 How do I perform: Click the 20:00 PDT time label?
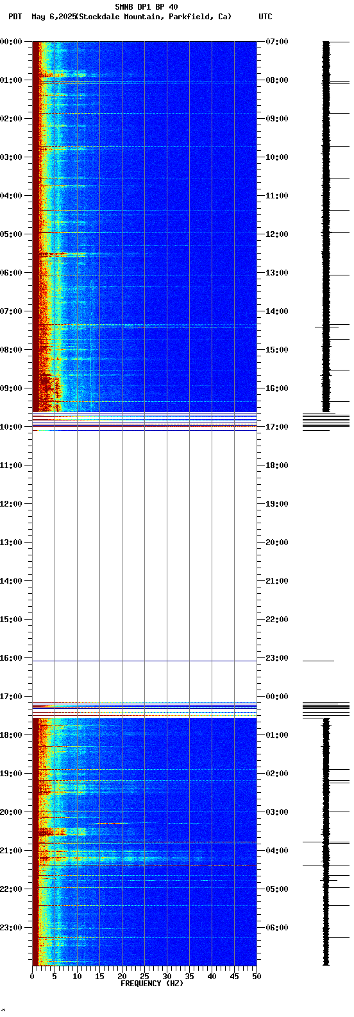tap(11, 812)
